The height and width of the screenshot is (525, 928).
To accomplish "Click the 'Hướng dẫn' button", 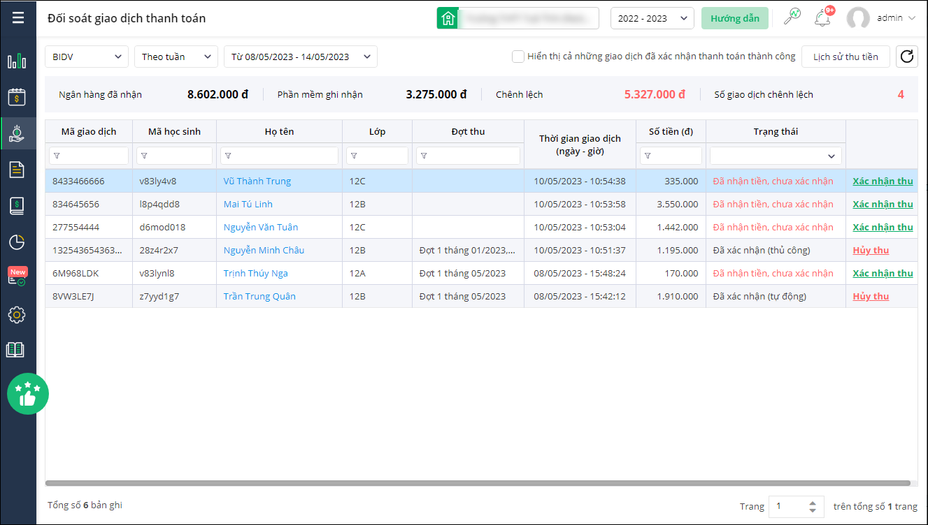I will coord(734,18).
